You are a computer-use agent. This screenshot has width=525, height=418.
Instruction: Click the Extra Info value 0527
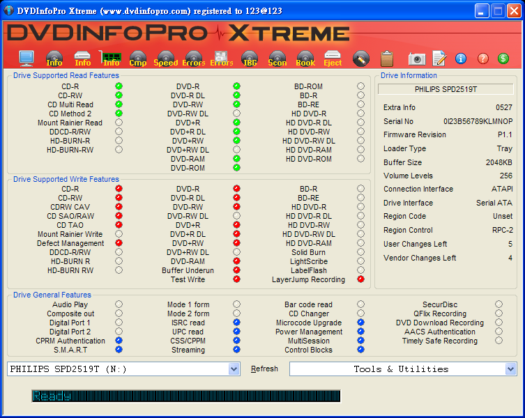point(504,107)
